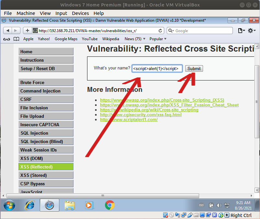
Task: Launch Google Chrome from the taskbar
Action: pos(110,205)
